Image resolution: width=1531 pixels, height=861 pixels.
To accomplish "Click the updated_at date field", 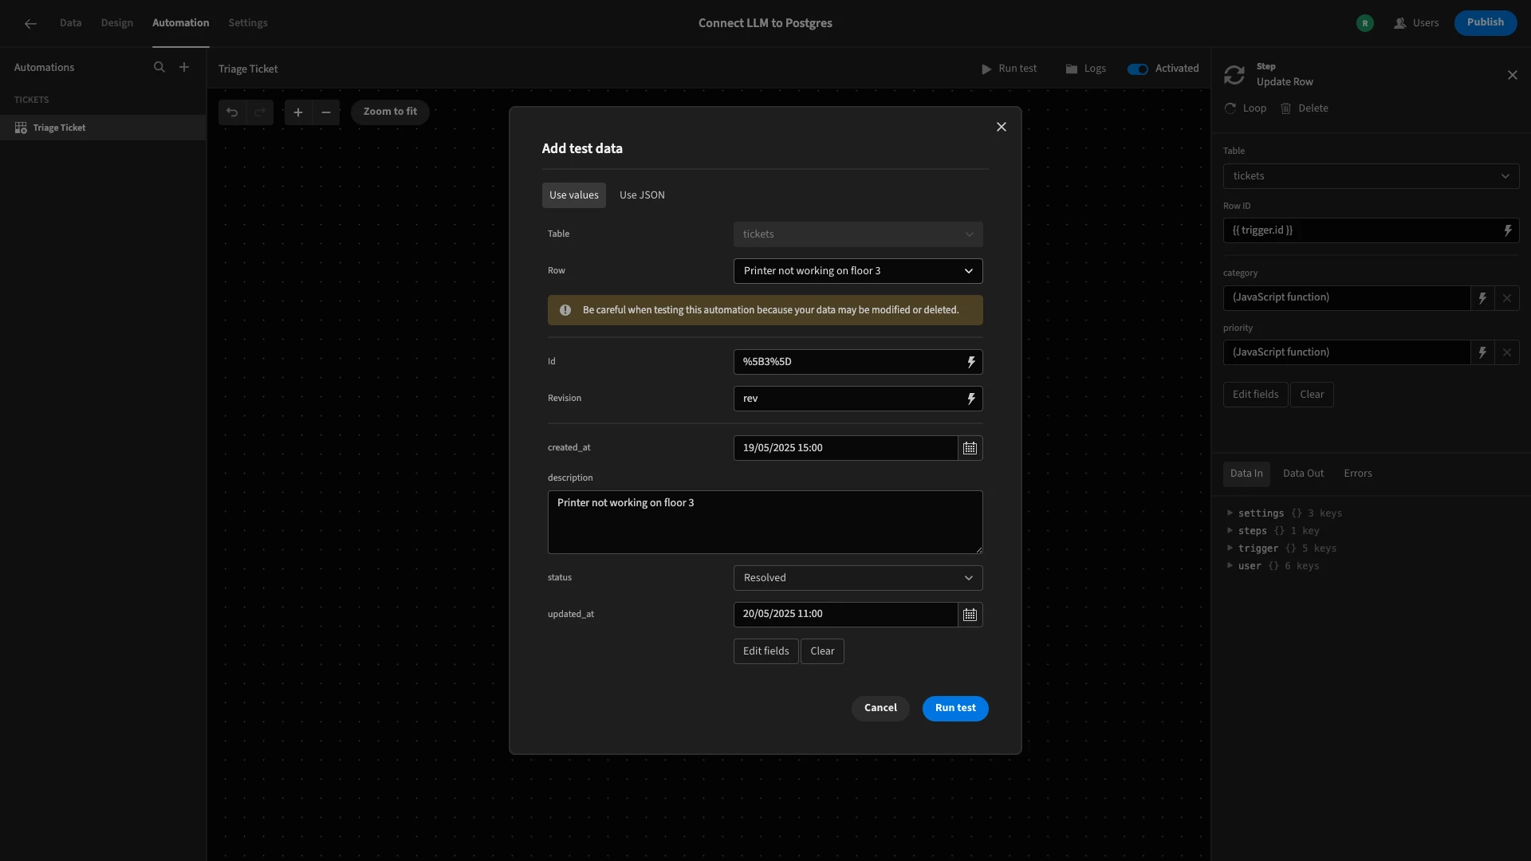I will pyautogui.click(x=845, y=615).
